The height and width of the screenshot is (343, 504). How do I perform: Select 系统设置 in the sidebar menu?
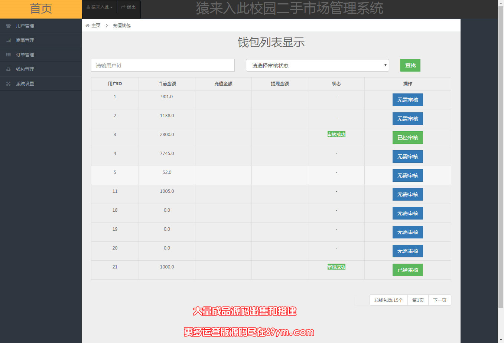click(25, 84)
